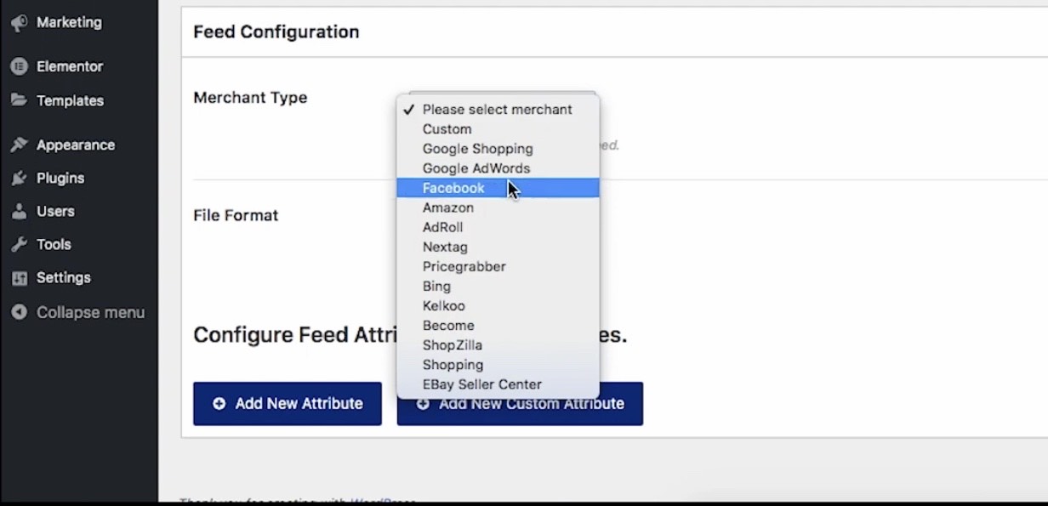The image size is (1048, 506).
Task: Click the Add New Attribute button
Action: click(288, 404)
